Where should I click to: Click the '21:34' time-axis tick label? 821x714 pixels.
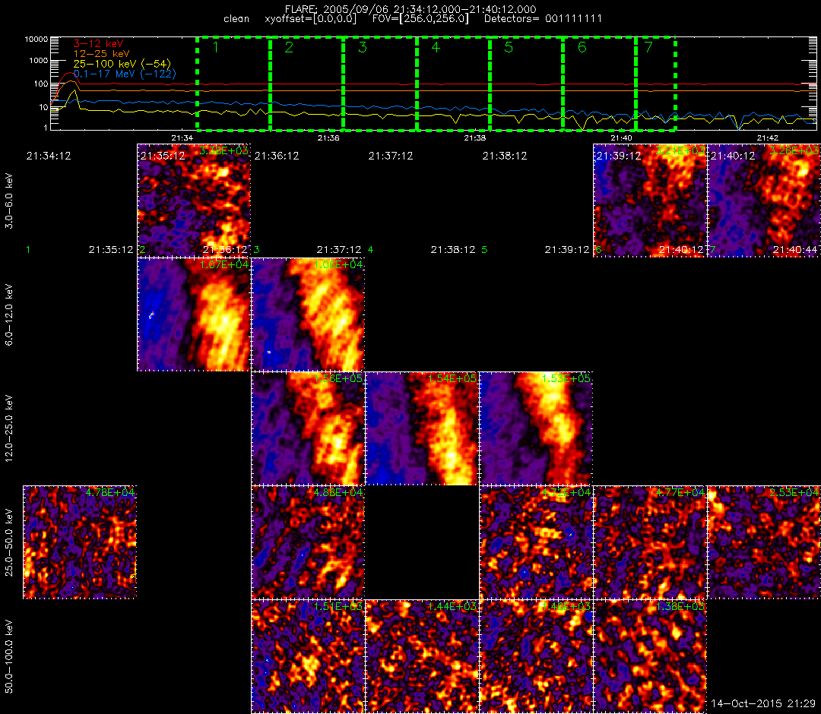coord(182,137)
